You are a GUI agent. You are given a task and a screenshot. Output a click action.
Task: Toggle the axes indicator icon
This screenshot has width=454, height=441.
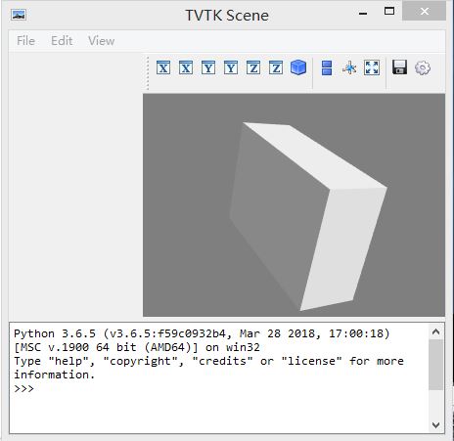coord(349,67)
